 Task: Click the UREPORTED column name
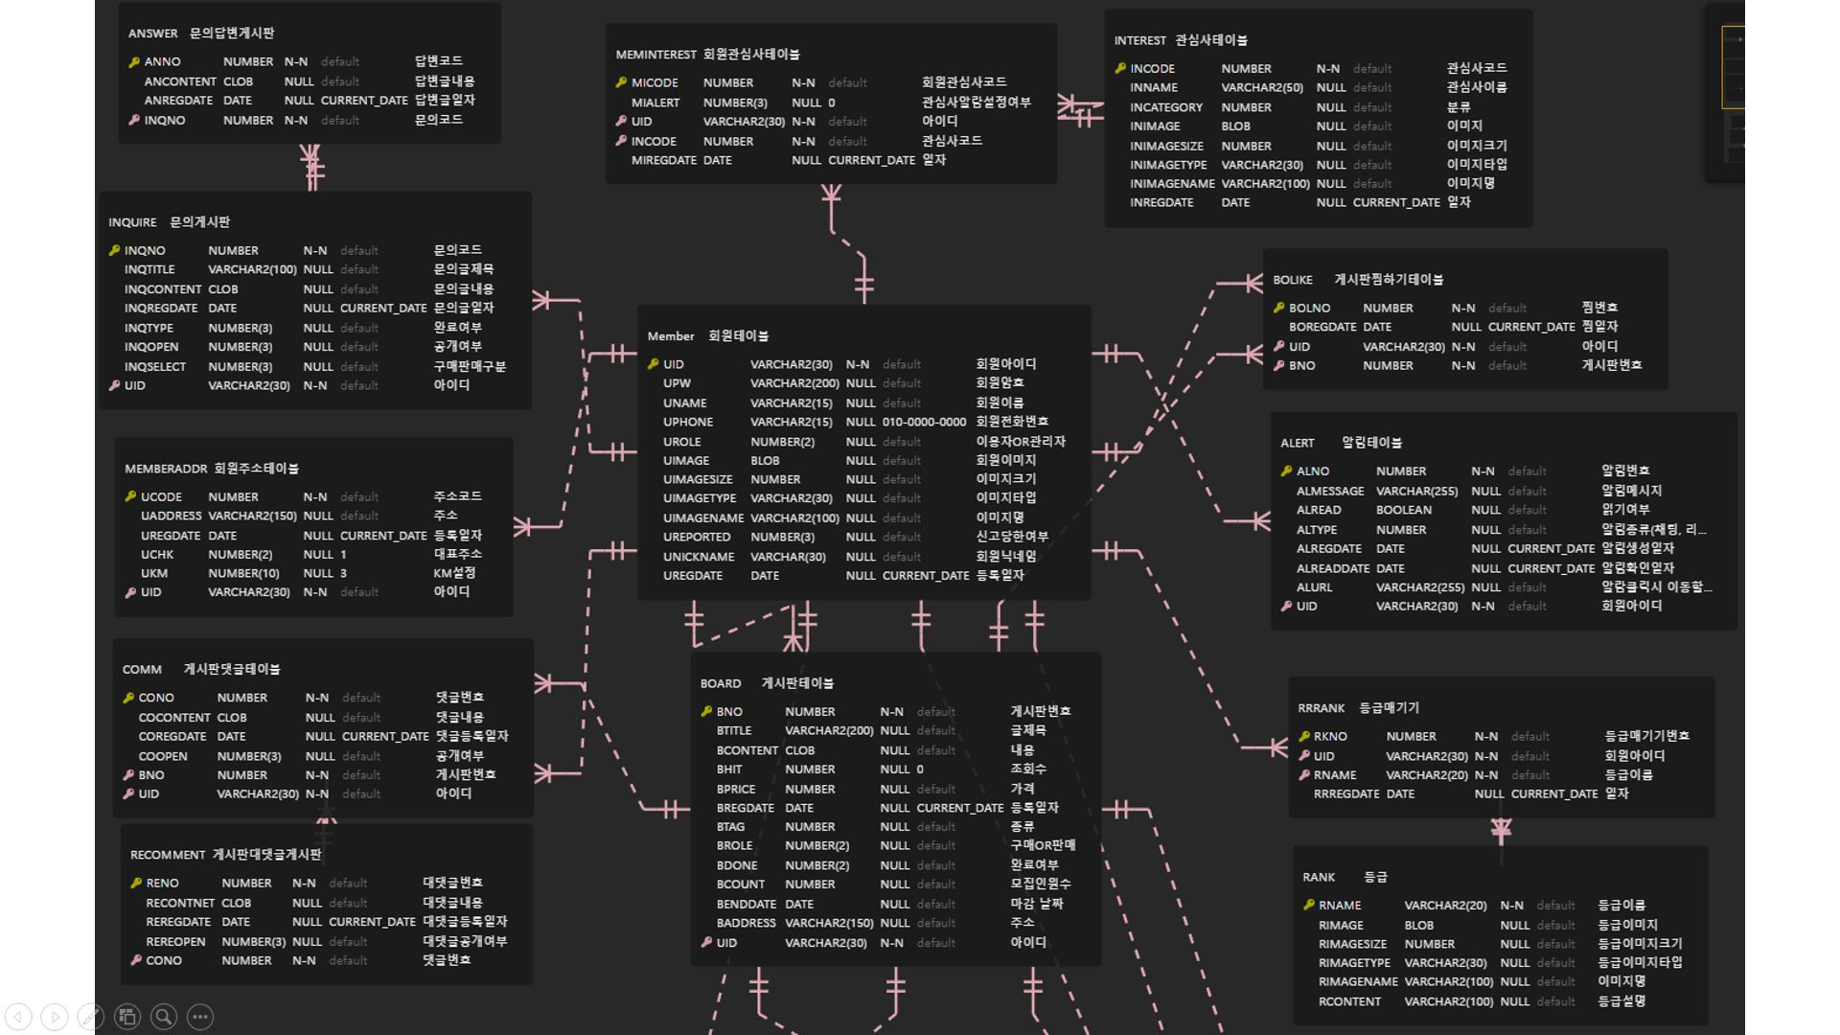pos(697,538)
